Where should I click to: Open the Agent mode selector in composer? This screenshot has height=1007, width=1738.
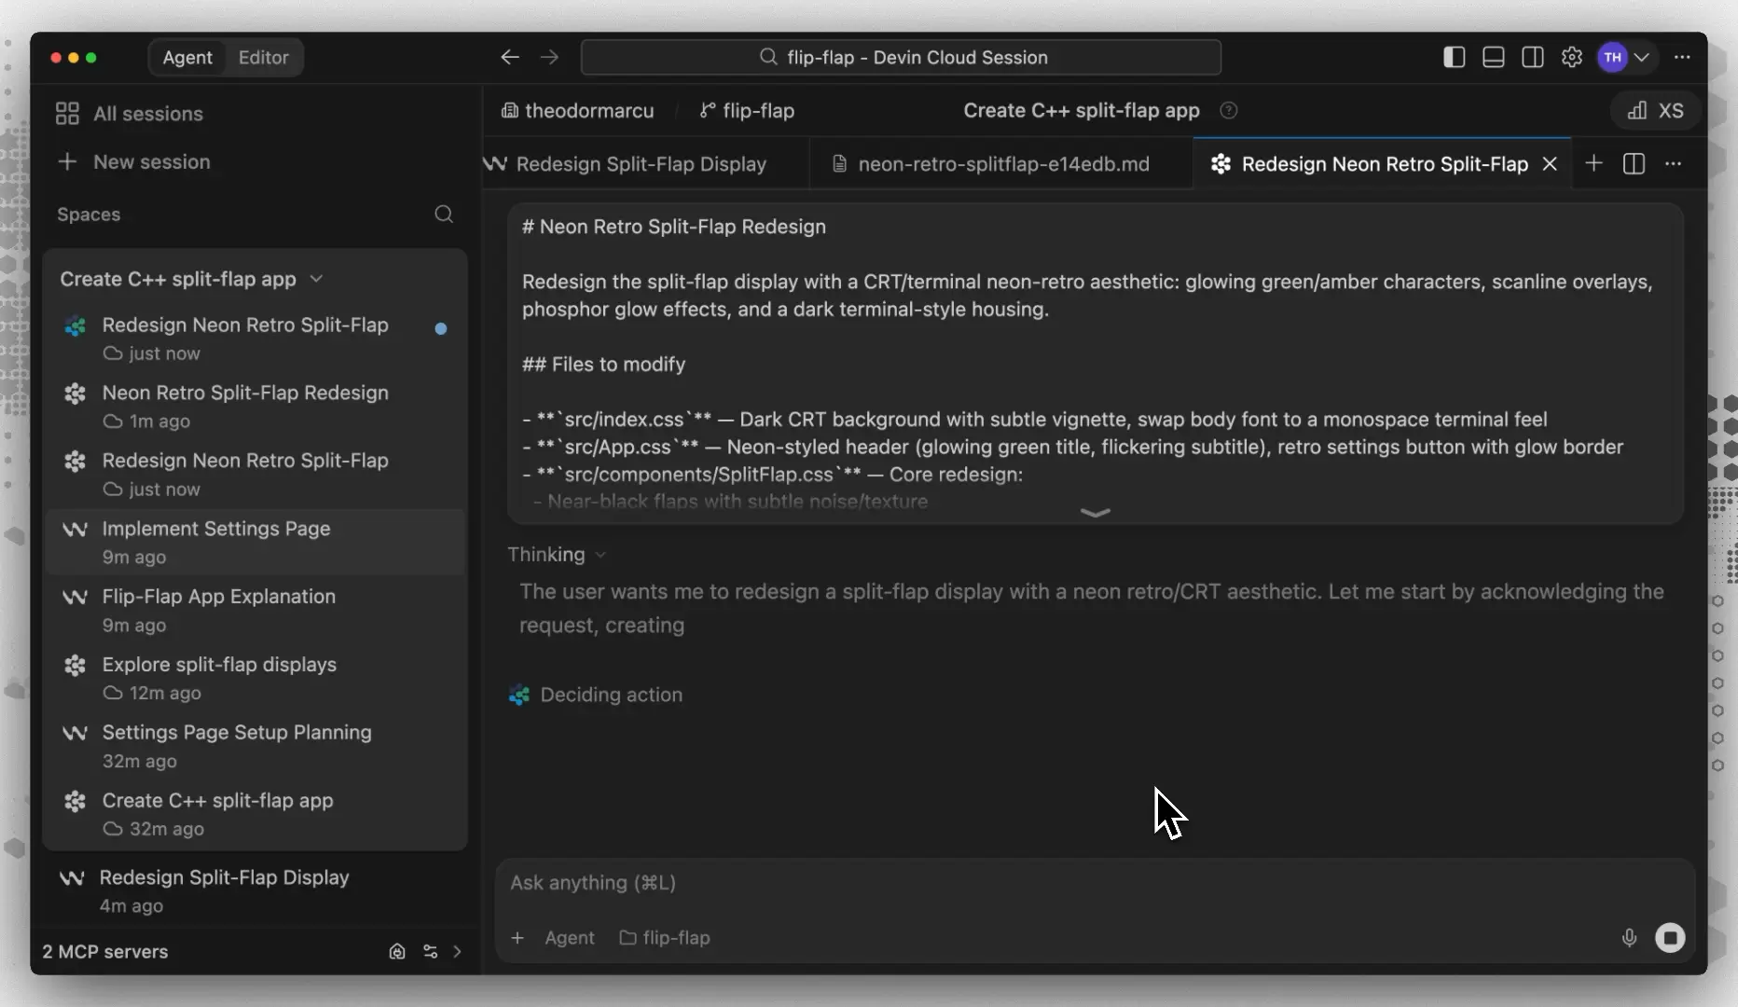coord(569,937)
